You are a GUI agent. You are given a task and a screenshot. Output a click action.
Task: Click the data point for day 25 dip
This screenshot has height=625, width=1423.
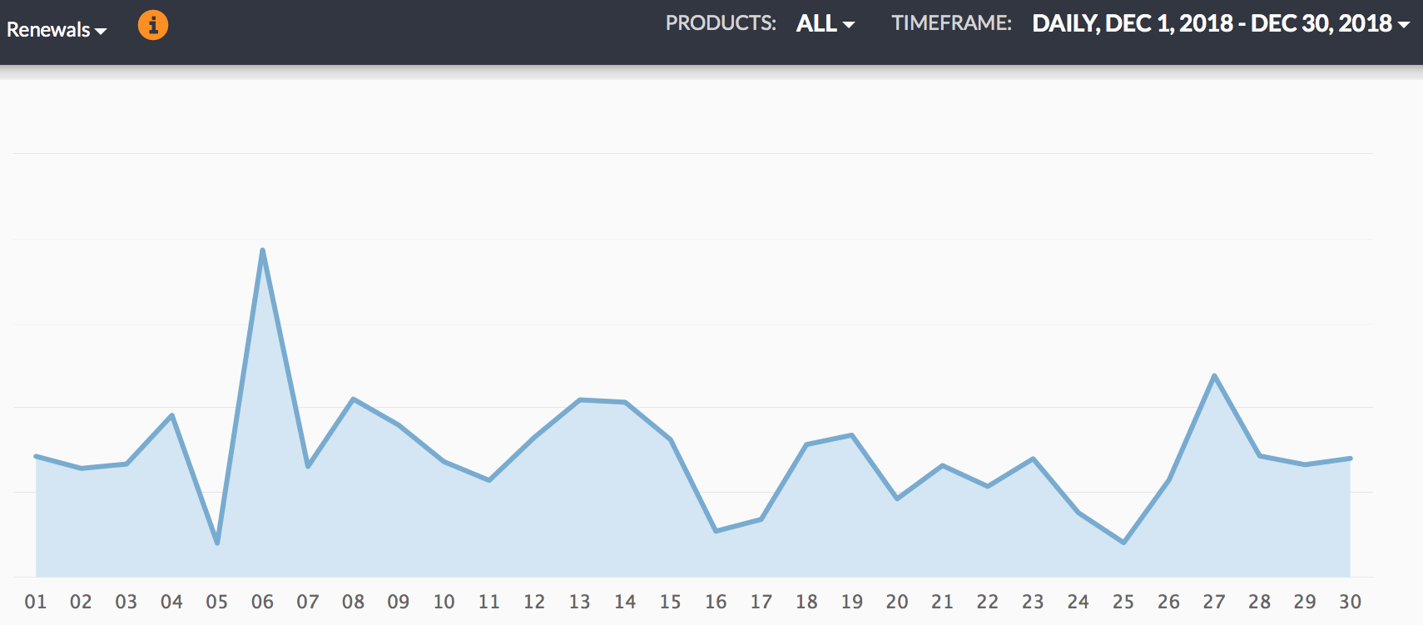click(x=1123, y=543)
